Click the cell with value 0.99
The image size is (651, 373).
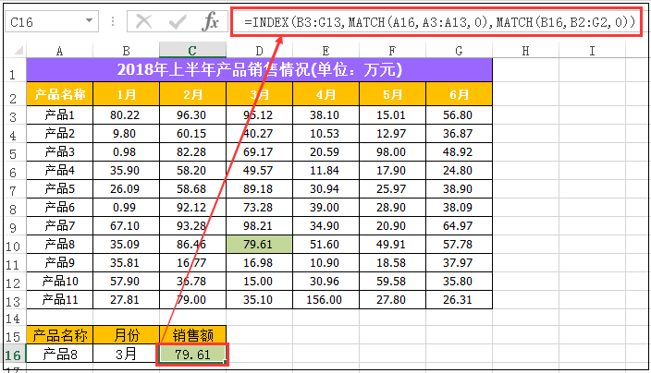click(126, 207)
